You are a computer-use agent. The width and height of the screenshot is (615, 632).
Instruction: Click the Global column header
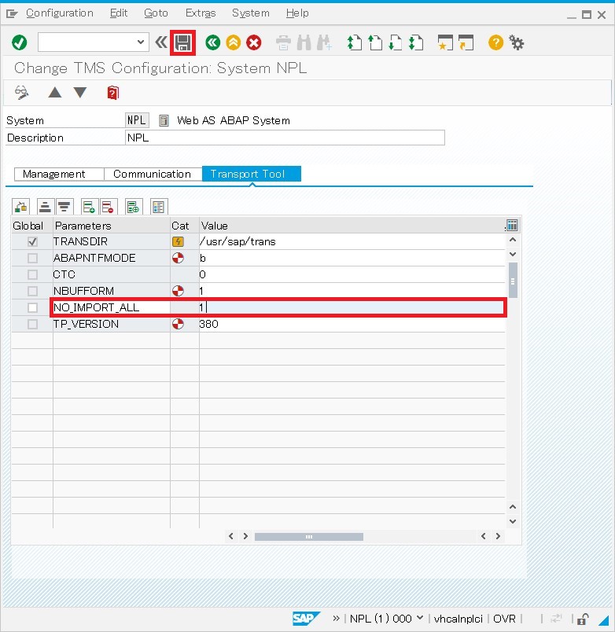pyautogui.click(x=32, y=226)
